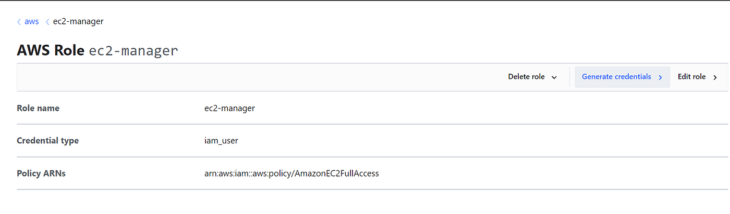Click the AWS Role page heading
This screenshot has height=214, width=730.
click(x=51, y=51)
